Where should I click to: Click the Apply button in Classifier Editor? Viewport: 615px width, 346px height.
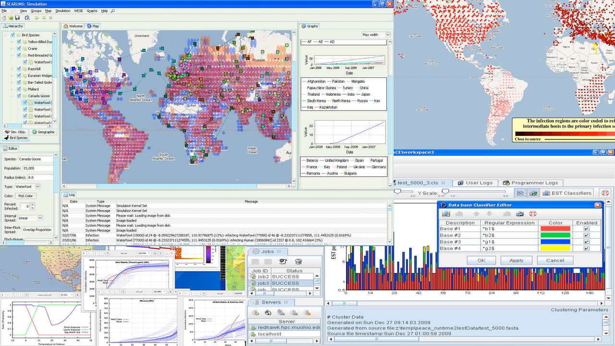pos(516,260)
